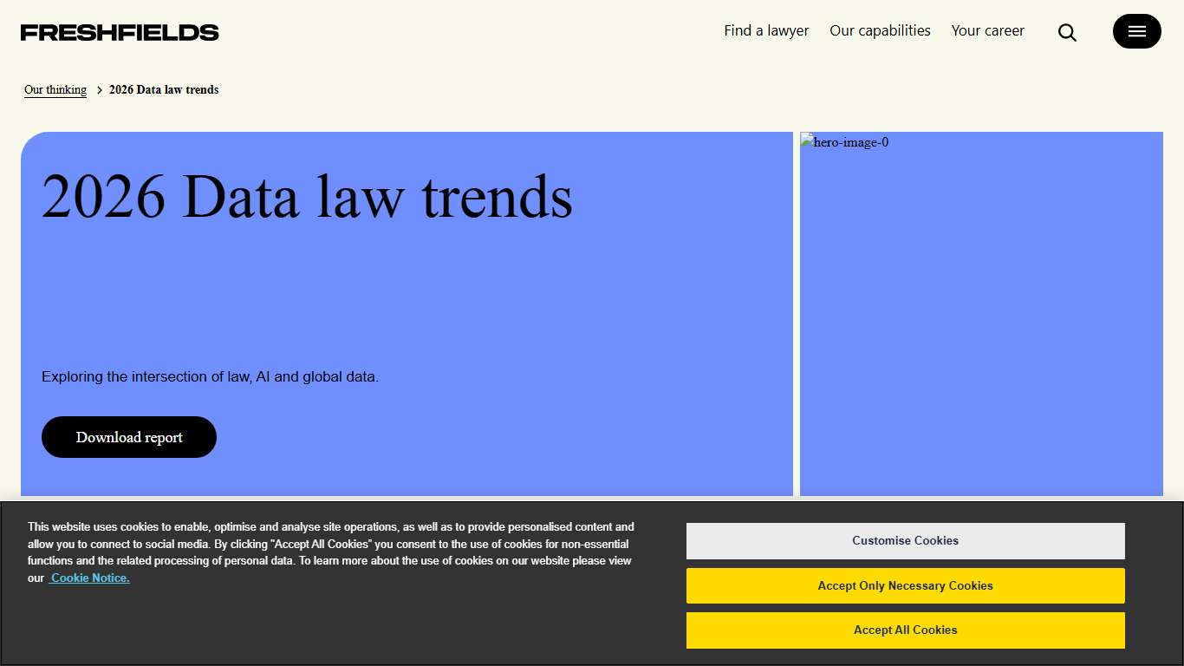Image resolution: width=1184 pixels, height=666 pixels.
Task: Click the Freshfields wordmark logo
Action: (119, 31)
